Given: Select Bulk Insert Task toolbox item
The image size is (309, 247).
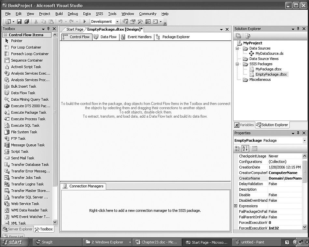Looking at the screenshot, I should (x=28, y=86).
